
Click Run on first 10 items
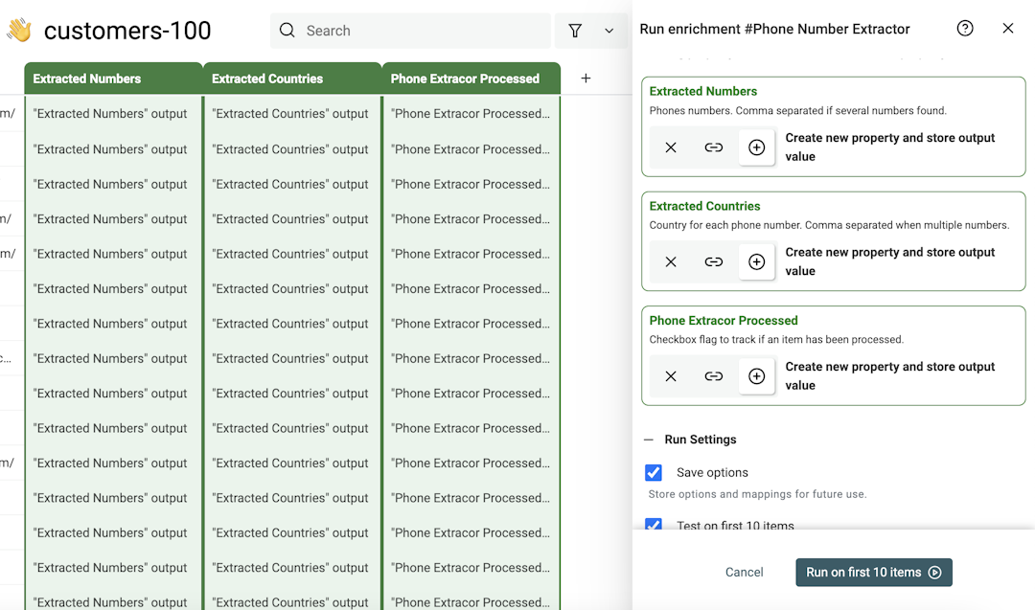tap(873, 572)
